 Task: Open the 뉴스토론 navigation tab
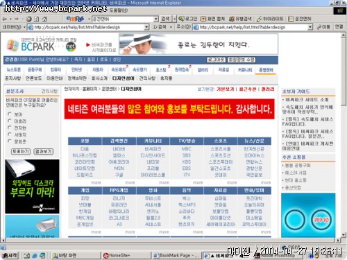[x=14, y=69]
